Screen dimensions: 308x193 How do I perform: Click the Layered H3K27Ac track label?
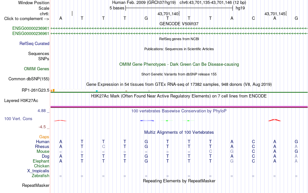point(21,101)
